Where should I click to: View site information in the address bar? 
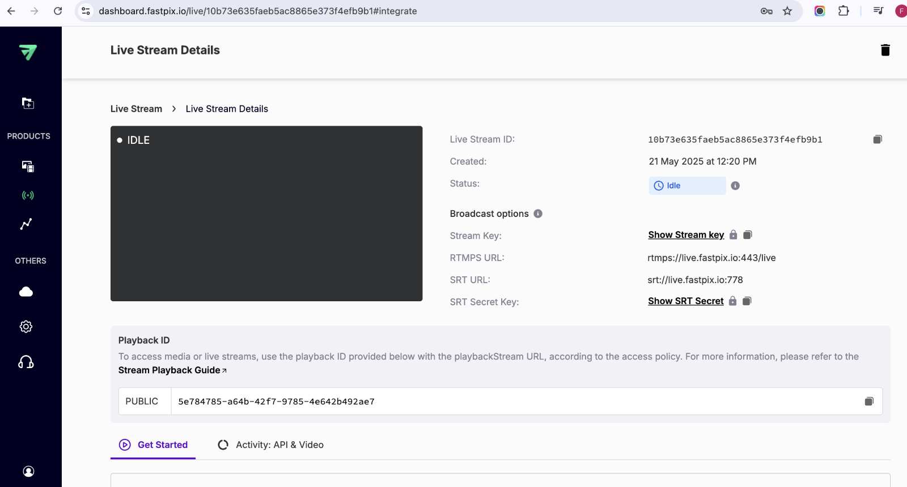tap(86, 11)
